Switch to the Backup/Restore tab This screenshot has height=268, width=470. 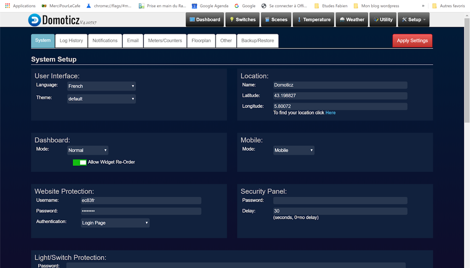pos(258,41)
